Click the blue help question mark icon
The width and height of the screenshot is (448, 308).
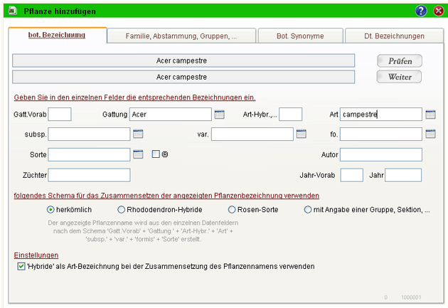(x=421, y=11)
